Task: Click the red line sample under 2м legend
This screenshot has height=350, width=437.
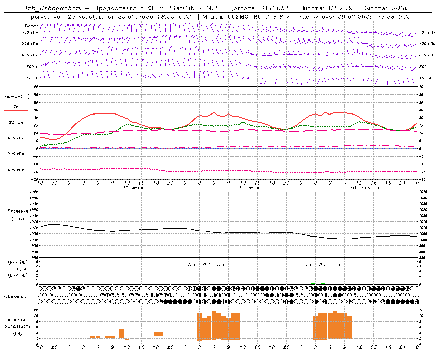Action: point(16,110)
